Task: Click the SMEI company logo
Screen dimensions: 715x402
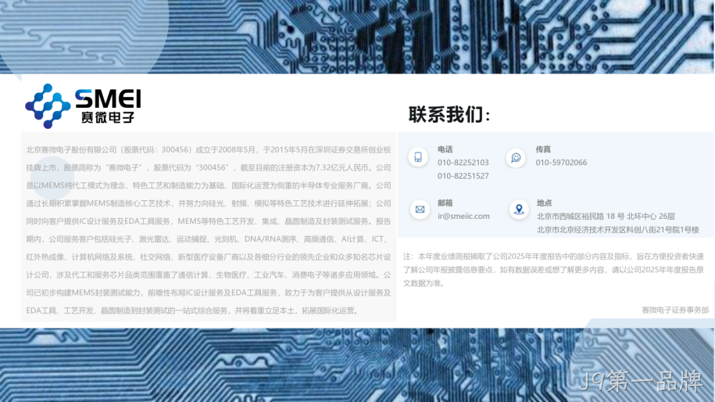Action: (83, 106)
